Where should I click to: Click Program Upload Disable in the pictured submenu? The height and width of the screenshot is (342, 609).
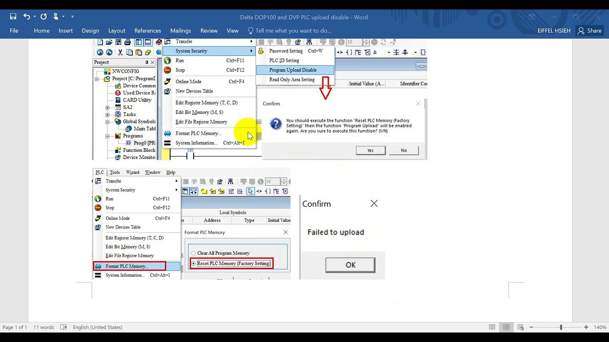(295, 70)
